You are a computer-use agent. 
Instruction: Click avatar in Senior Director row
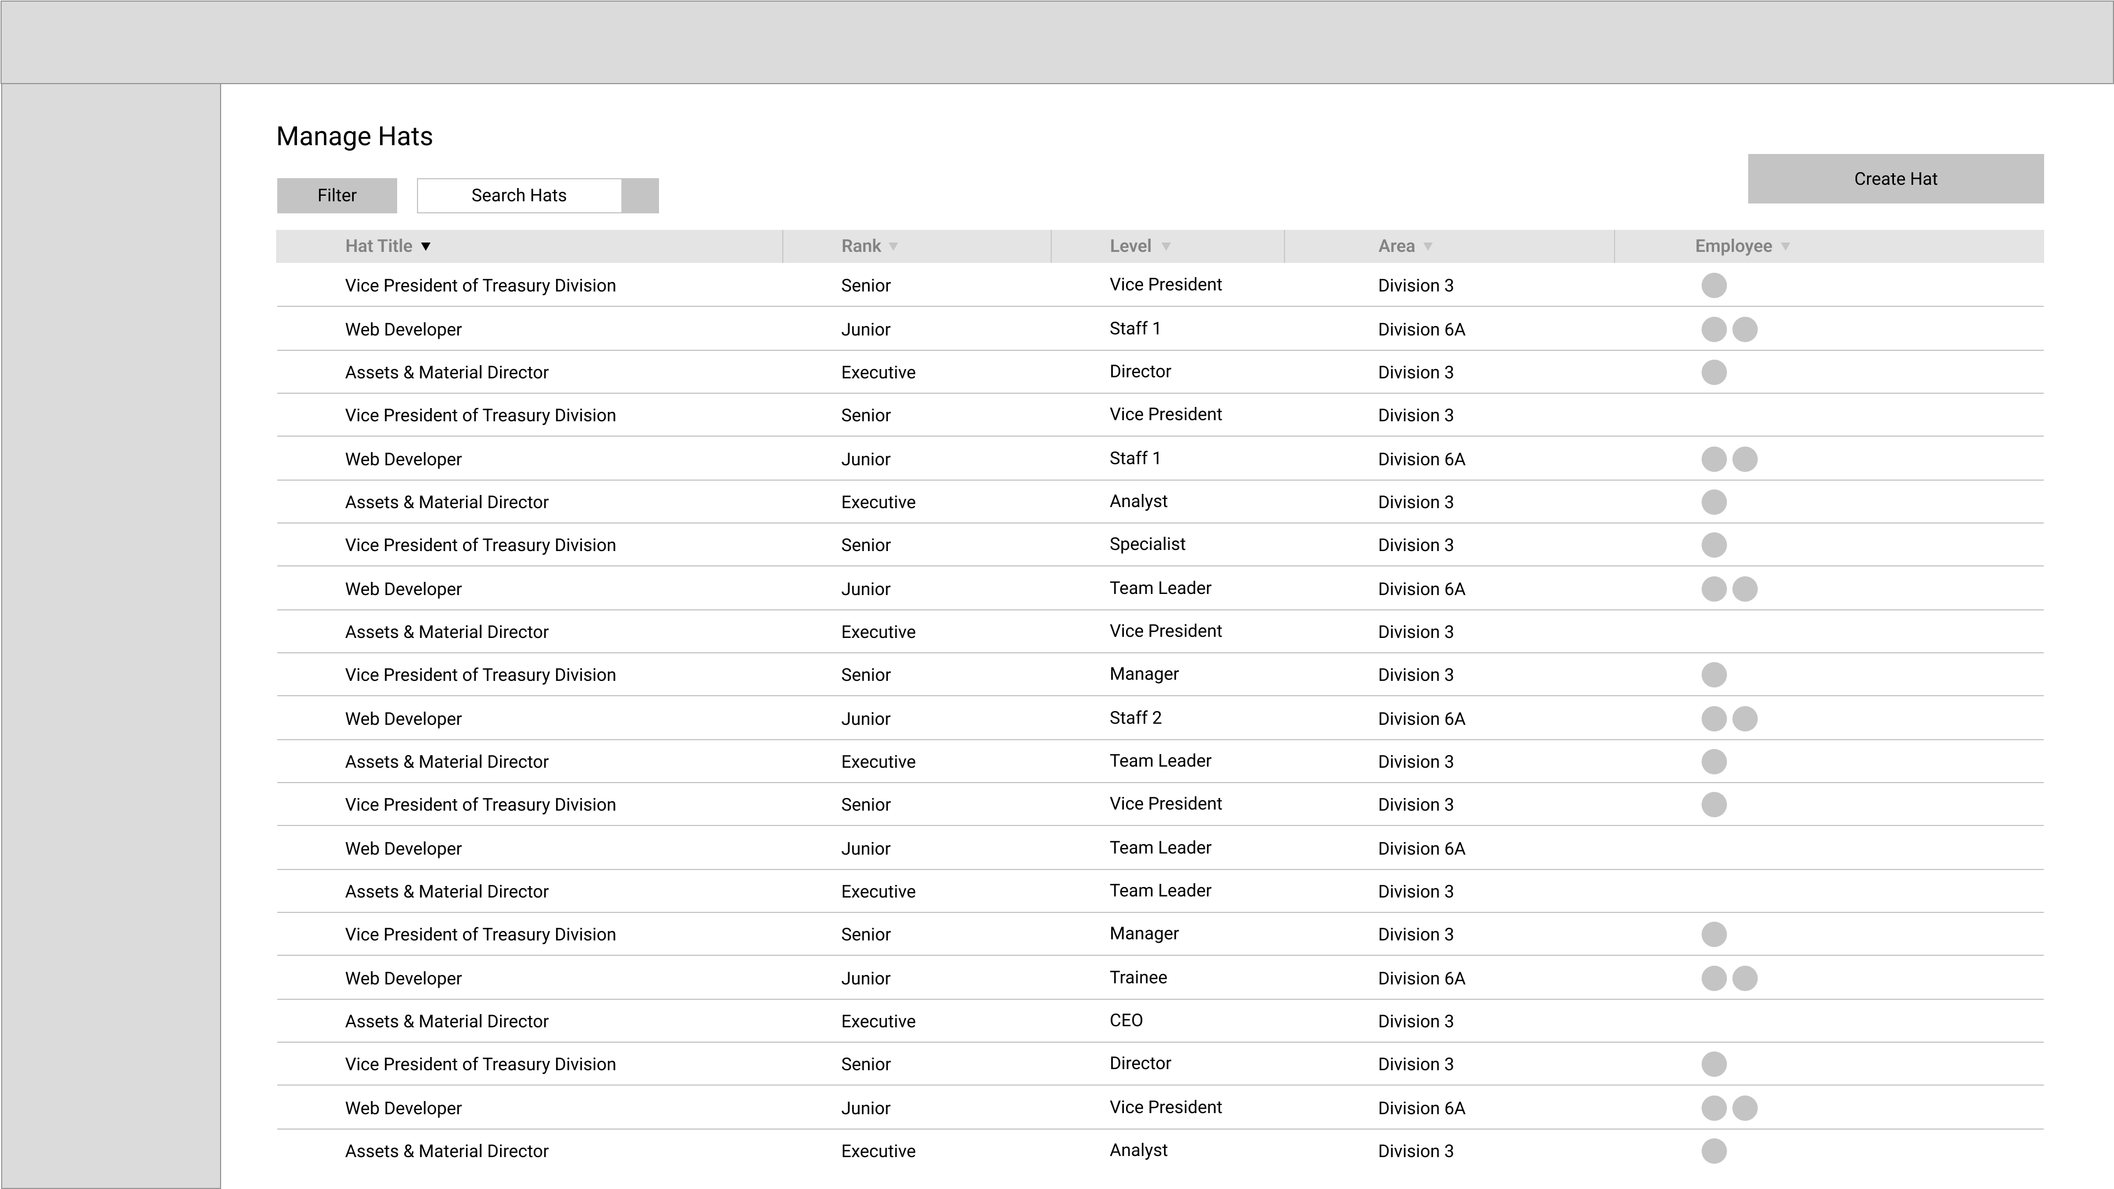coord(1714,1064)
